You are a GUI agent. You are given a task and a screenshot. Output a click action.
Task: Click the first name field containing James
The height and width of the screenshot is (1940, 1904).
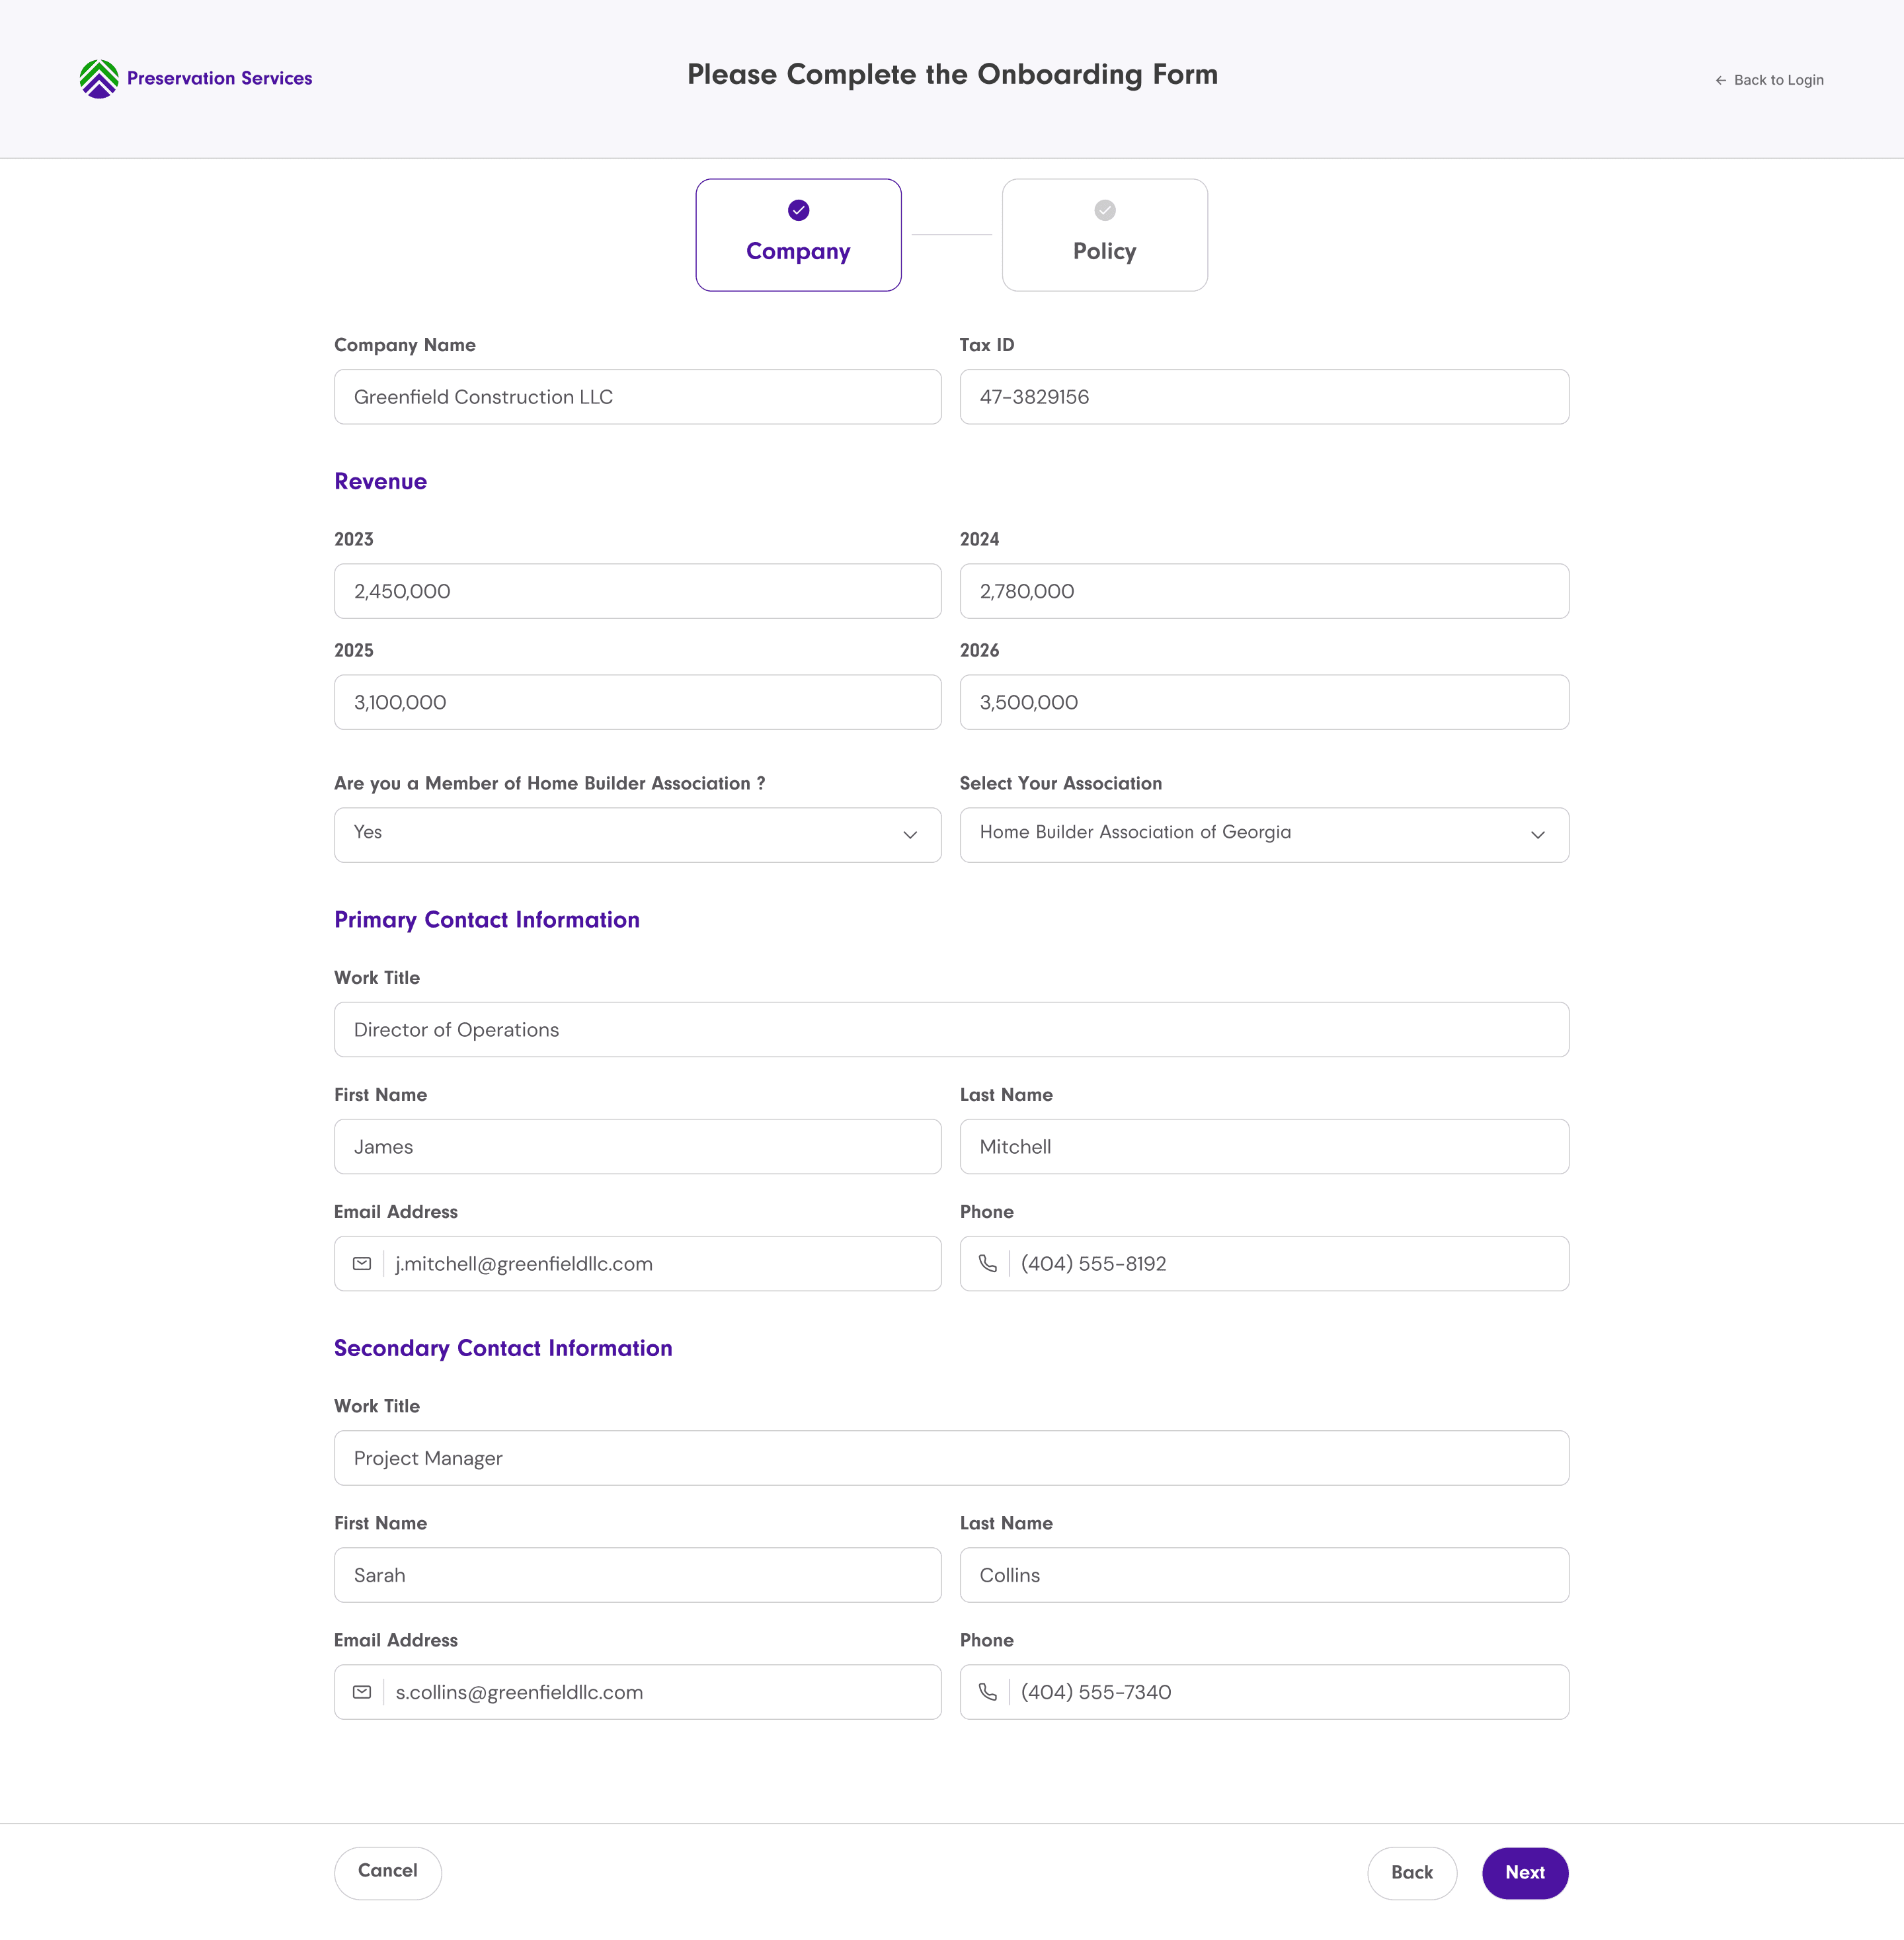point(638,1147)
